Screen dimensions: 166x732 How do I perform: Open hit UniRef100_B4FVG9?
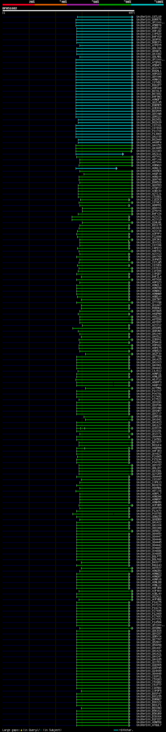(149, 37)
